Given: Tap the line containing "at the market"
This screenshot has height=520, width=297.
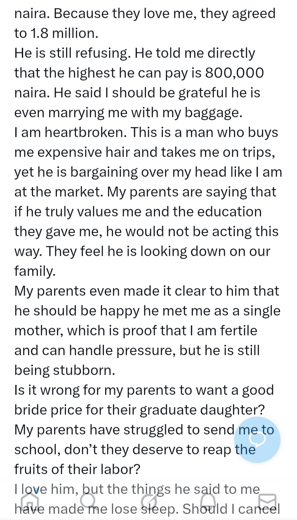Looking at the screenshot, I should [146, 192].
